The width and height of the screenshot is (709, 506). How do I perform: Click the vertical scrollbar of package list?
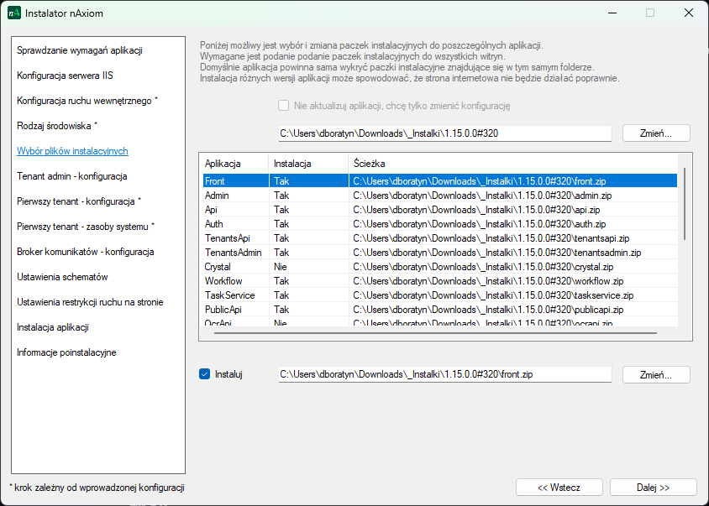(685, 204)
